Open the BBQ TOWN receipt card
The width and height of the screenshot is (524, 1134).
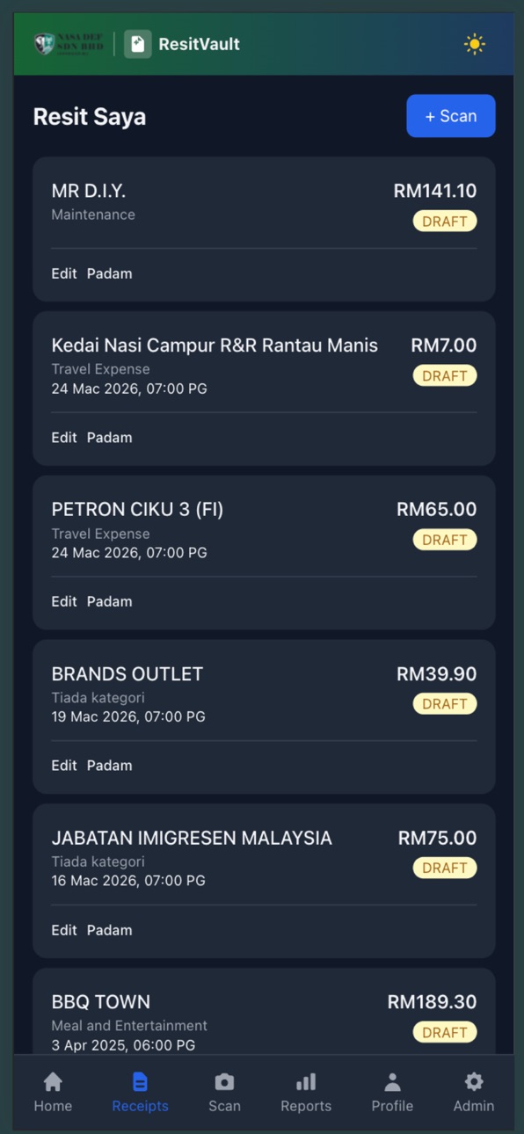click(x=264, y=1012)
